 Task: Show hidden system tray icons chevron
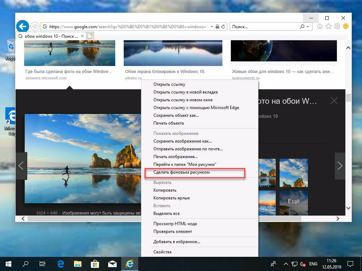point(286,264)
